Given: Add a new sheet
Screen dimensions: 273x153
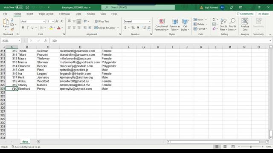Looking at the screenshot, I should (38, 142).
